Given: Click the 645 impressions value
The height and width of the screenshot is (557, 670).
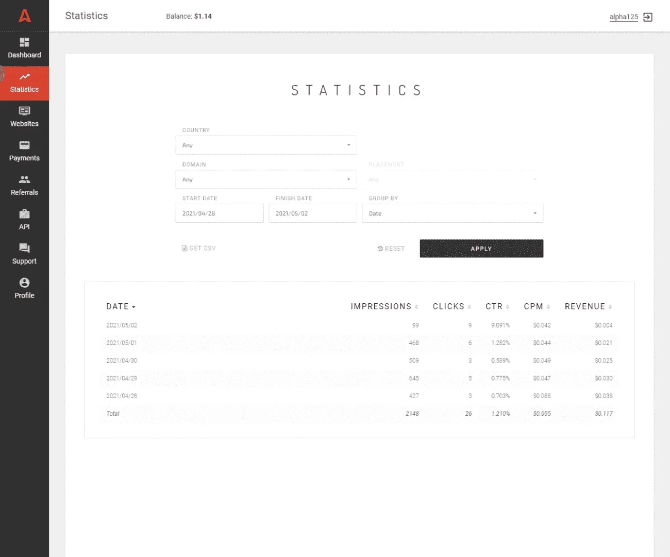Looking at the screenshot, I should click(x=414, y=378).
